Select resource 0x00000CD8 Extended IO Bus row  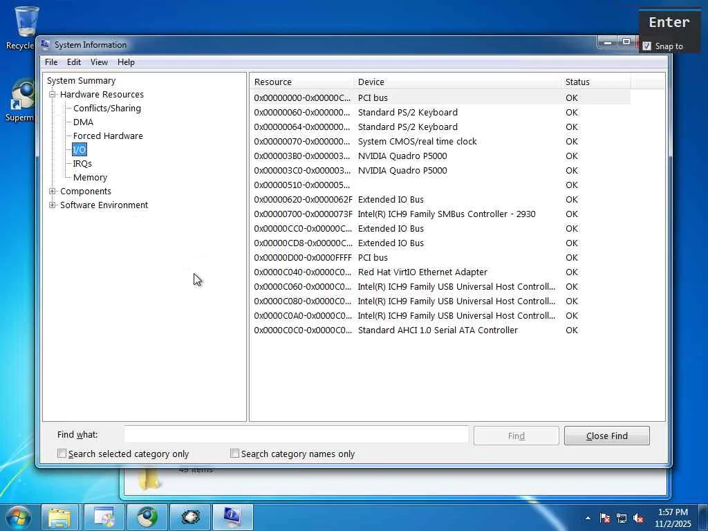point(440,243)
